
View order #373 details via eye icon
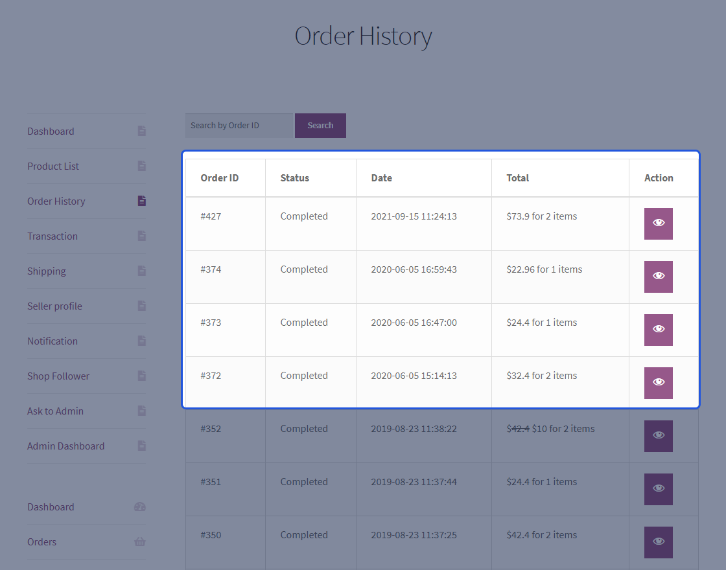pyautogui.click(x=658, y=329)
